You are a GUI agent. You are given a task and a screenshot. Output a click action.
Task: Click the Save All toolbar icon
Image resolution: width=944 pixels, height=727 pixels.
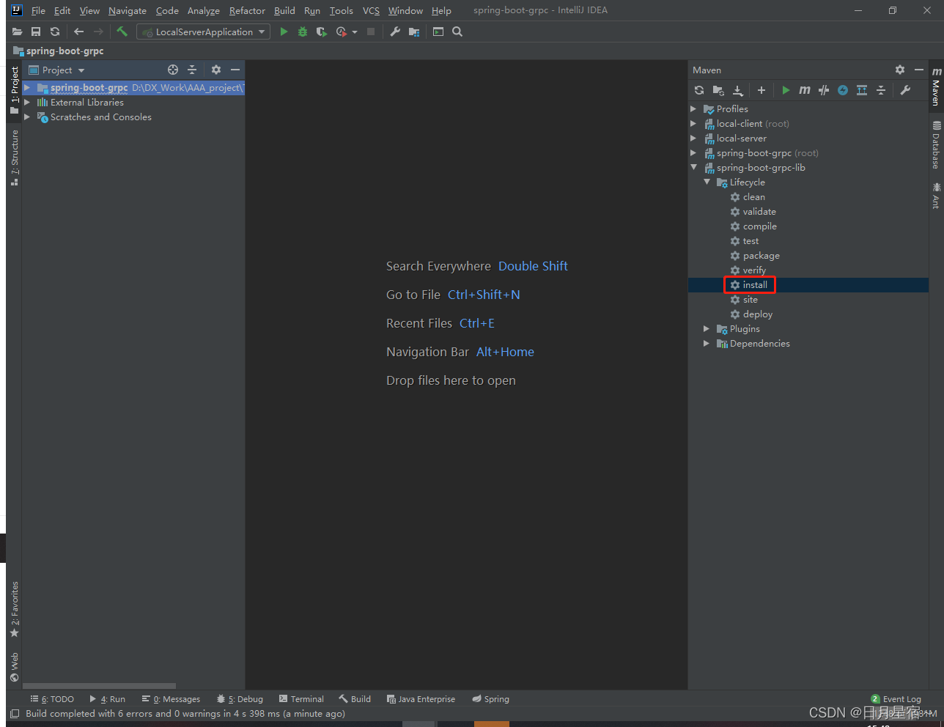[36, 32]
